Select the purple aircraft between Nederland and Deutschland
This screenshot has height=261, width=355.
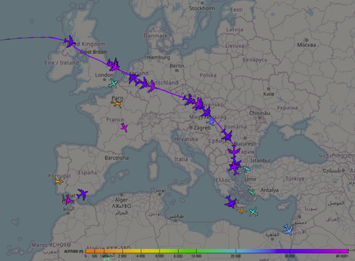(x=143, y=83)
